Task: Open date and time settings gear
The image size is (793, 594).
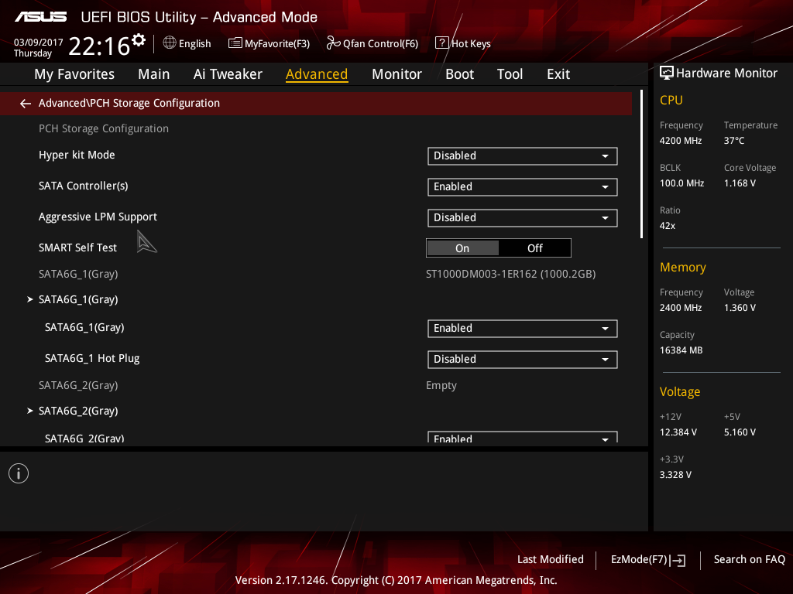Action: [x=138, y=40]
